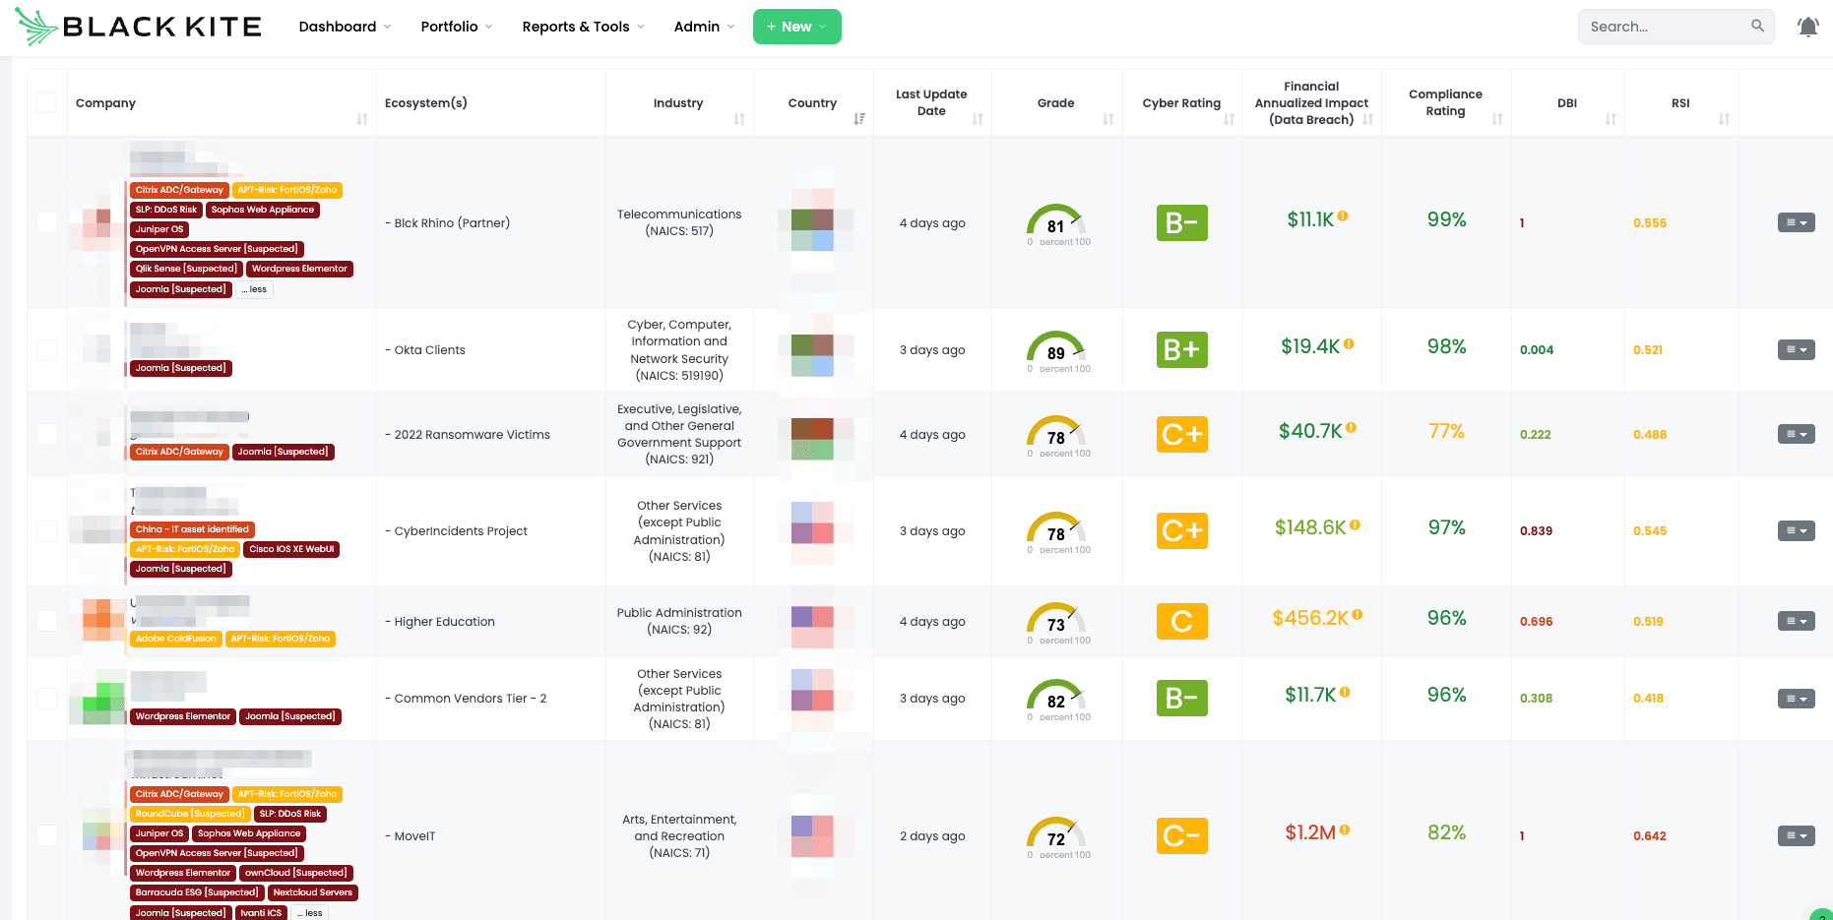Check the Okta Clients row checkbox
Image resolution: width=1833 pixels, height=920 pixels.
pos(46,350)
